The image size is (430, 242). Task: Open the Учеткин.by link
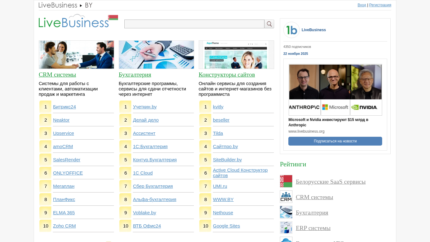click(x=145, y=107)
